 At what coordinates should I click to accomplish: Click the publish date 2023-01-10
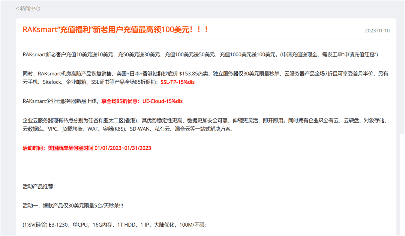(377, 30)
